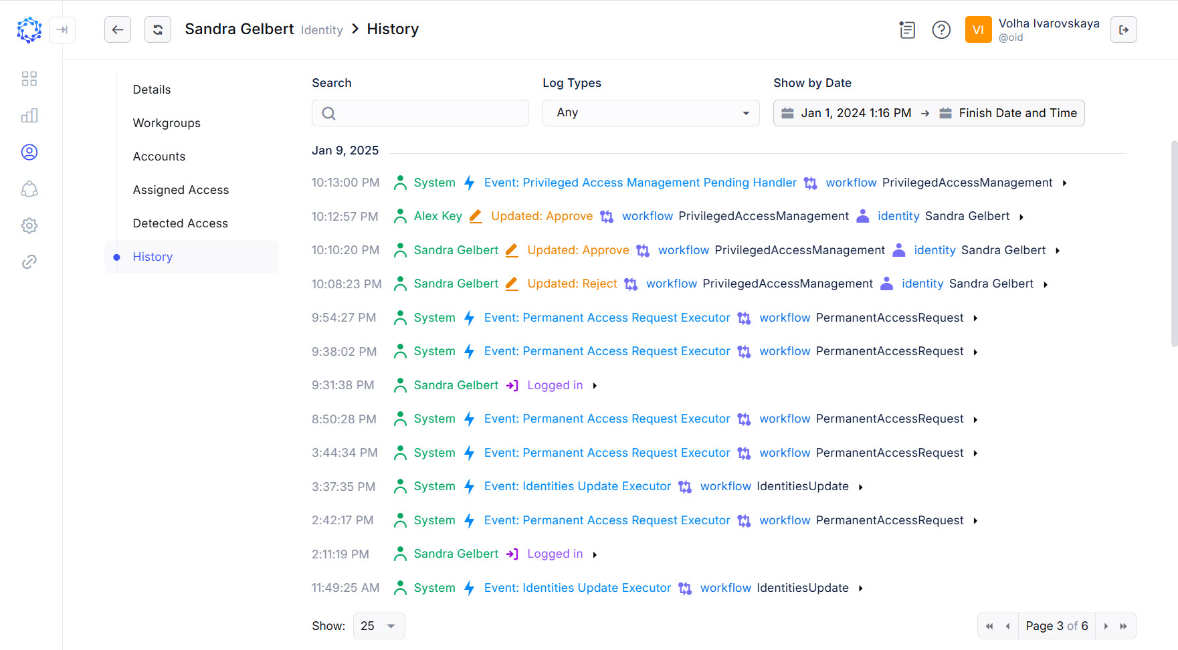Open the help question mark icon
Viewport: 1178px width, 650px height.
[x=941, y=29]
